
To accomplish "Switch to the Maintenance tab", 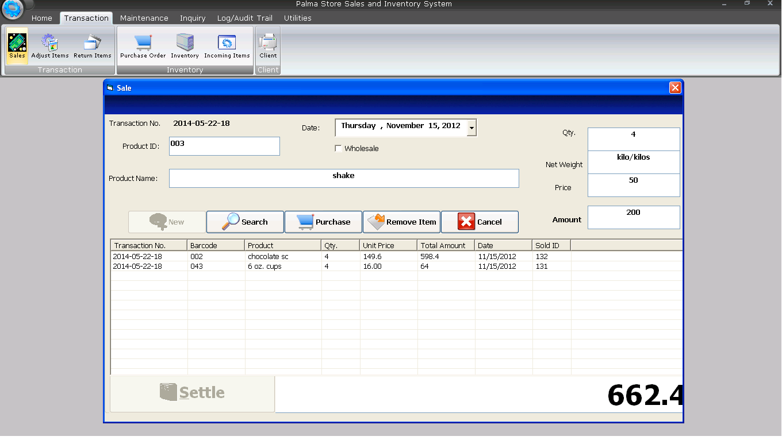I will tap(144, 18).
